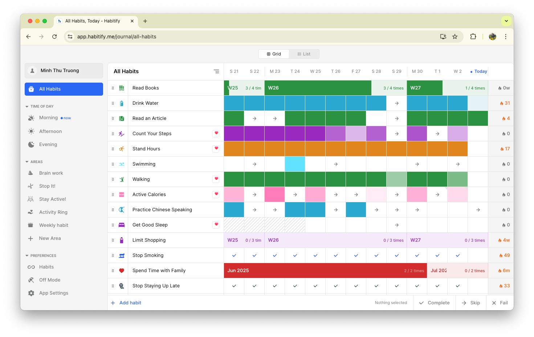Click the Swimming habit icon

point(122,164)
